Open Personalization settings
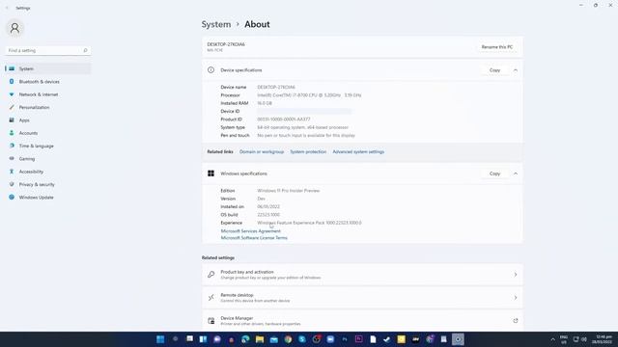 (47, 107)
